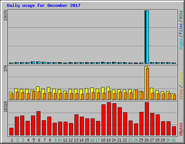
Task: Click the Pages legend label
Action: 181,44
